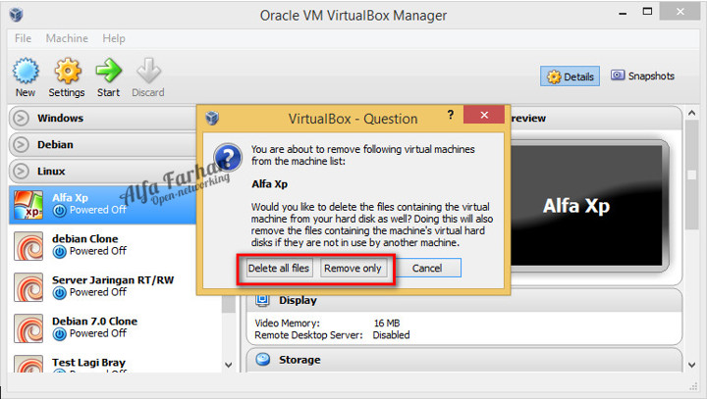Viewport: 707px width, 399px height.
Task: Click power state icon of Alfa Xp
Action: point(60,211)
